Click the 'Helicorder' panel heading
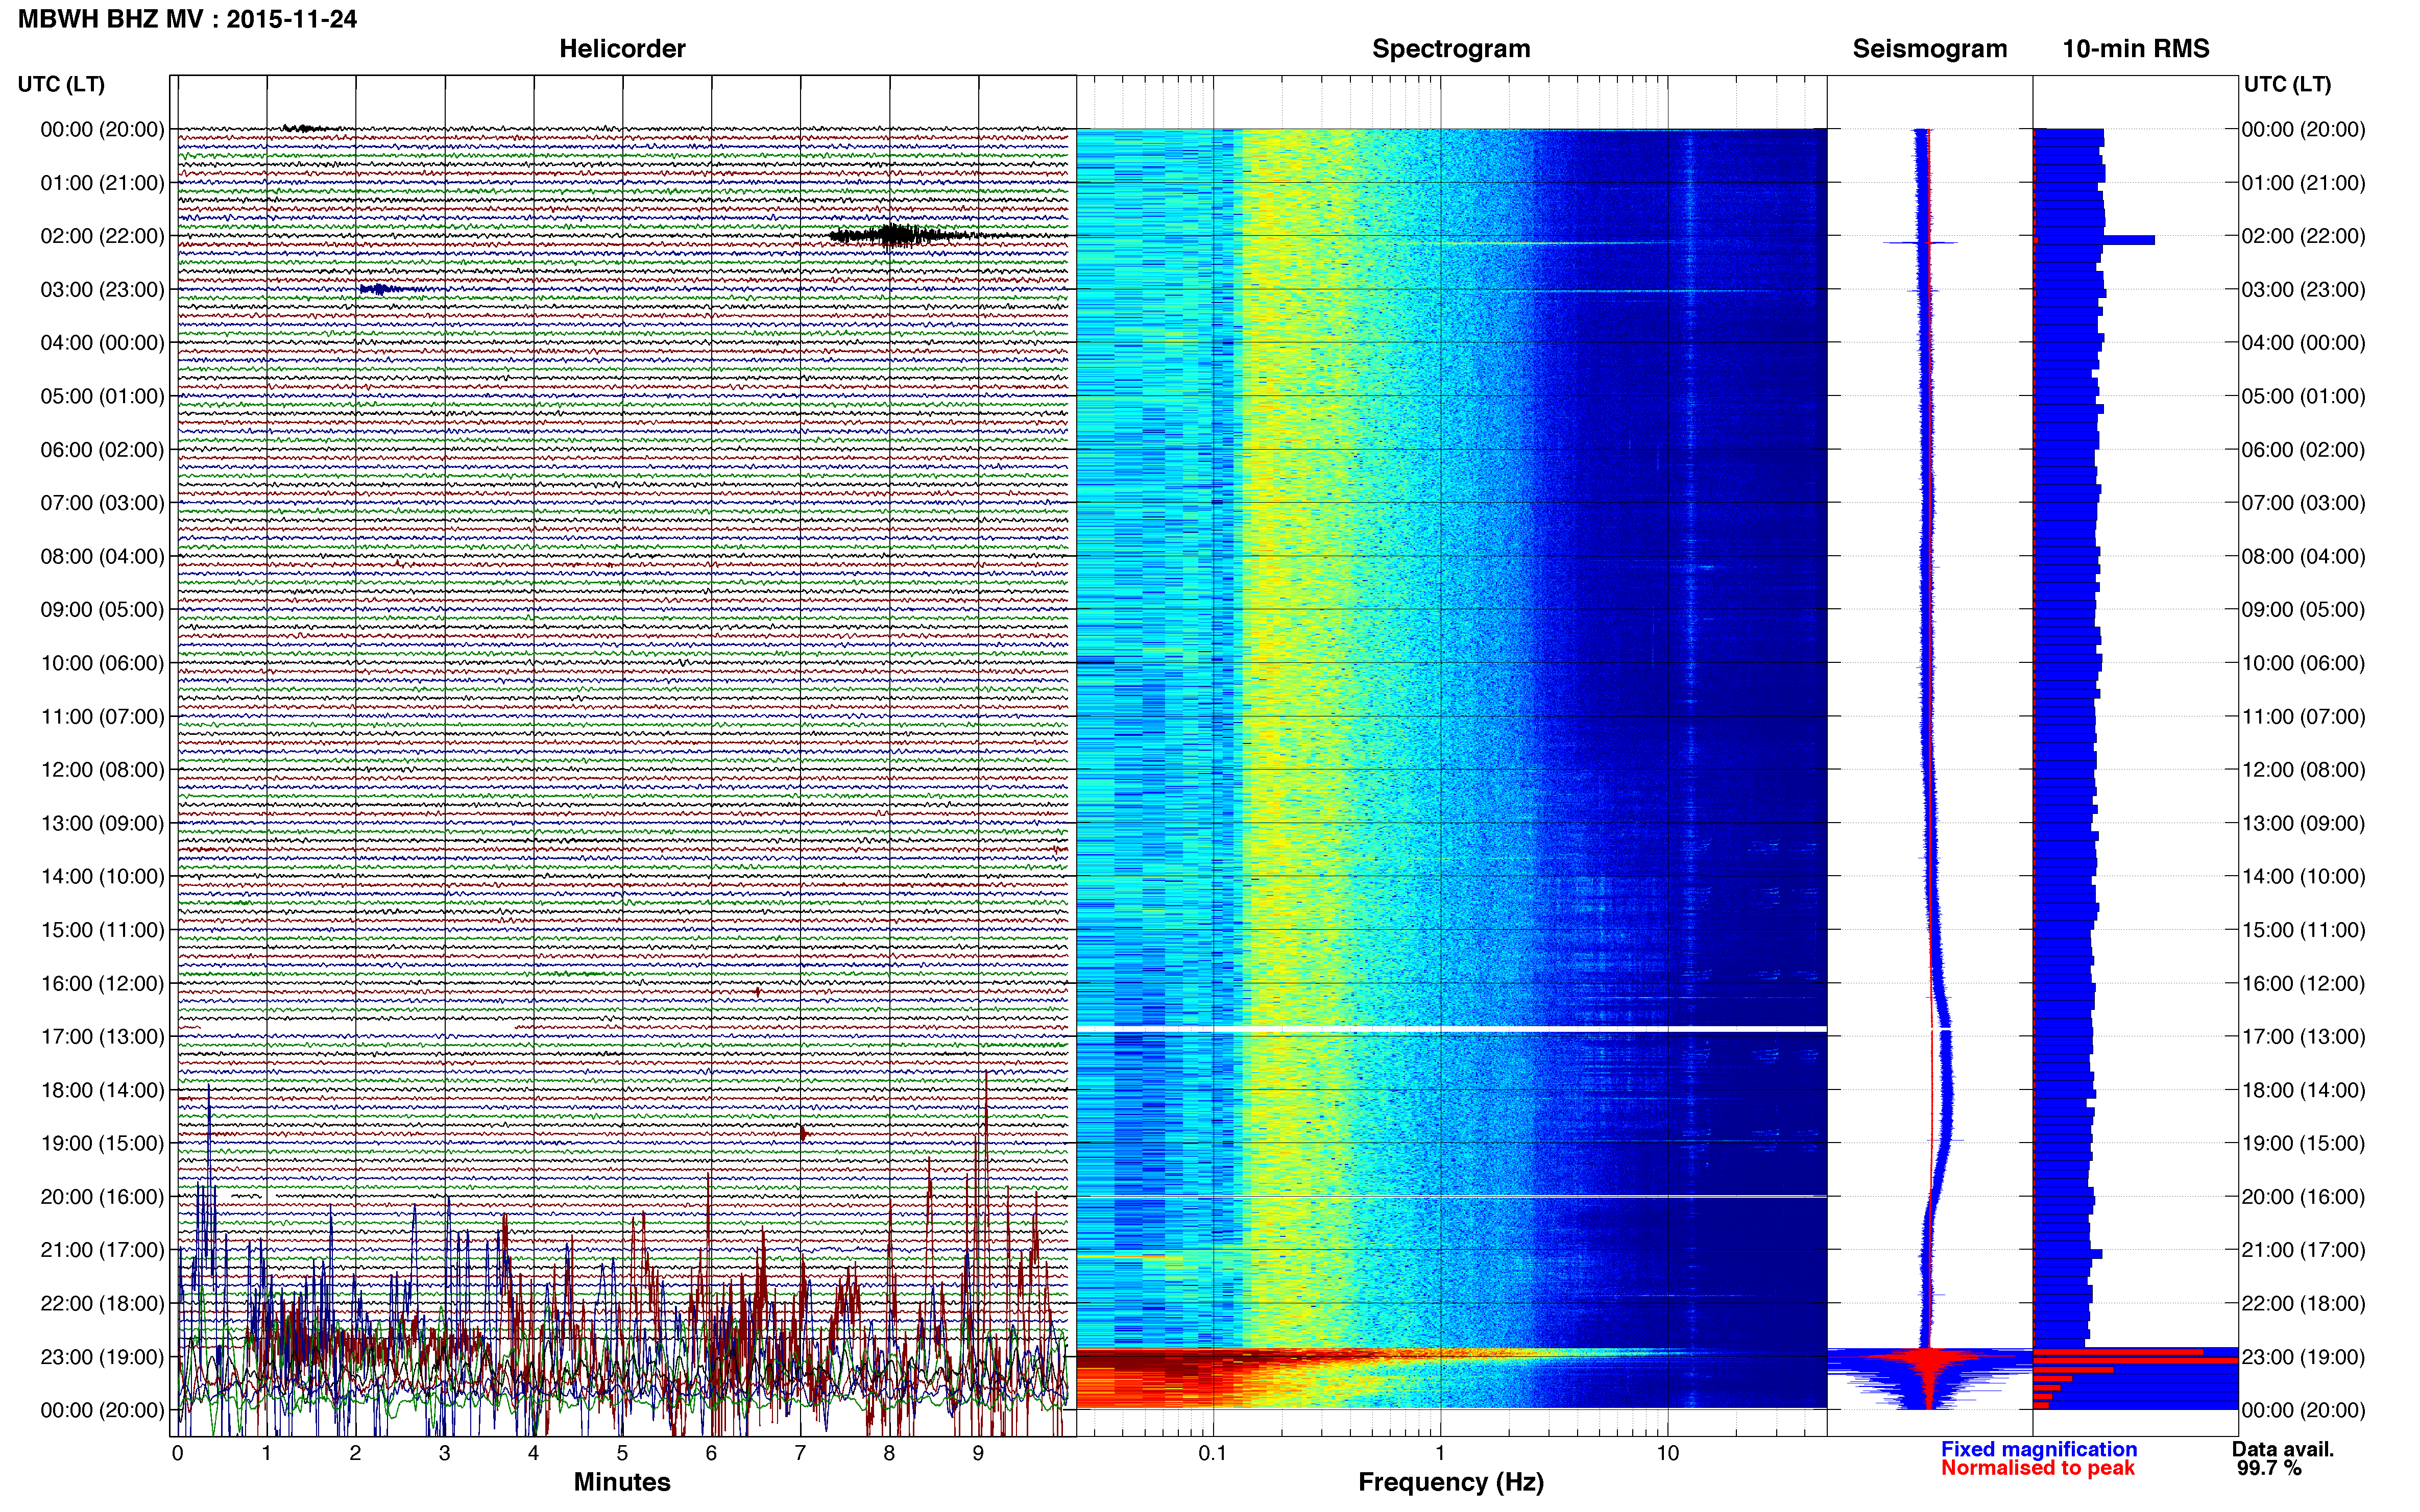2420x1512 pixels. tap(621, 49)
